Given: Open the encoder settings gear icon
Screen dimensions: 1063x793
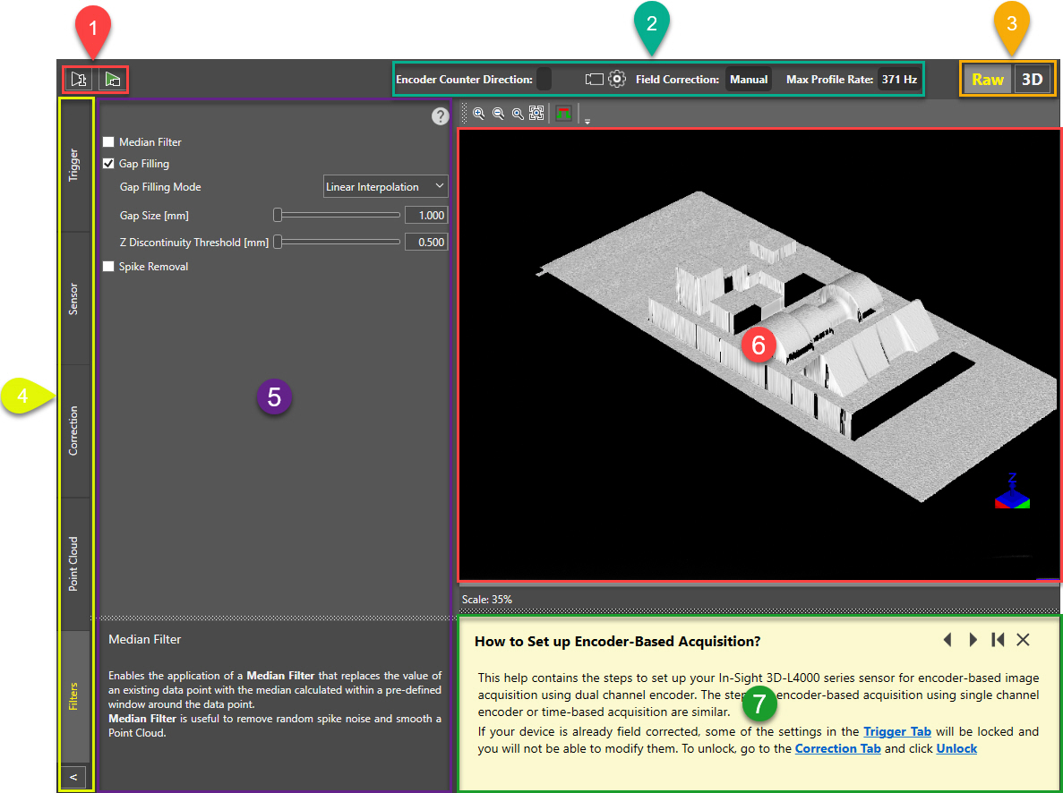Looking at the screenshot, I should pos(616,79).
